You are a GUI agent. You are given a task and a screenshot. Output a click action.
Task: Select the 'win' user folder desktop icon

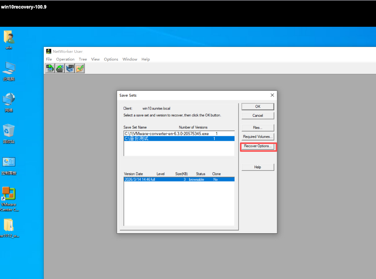9,40
